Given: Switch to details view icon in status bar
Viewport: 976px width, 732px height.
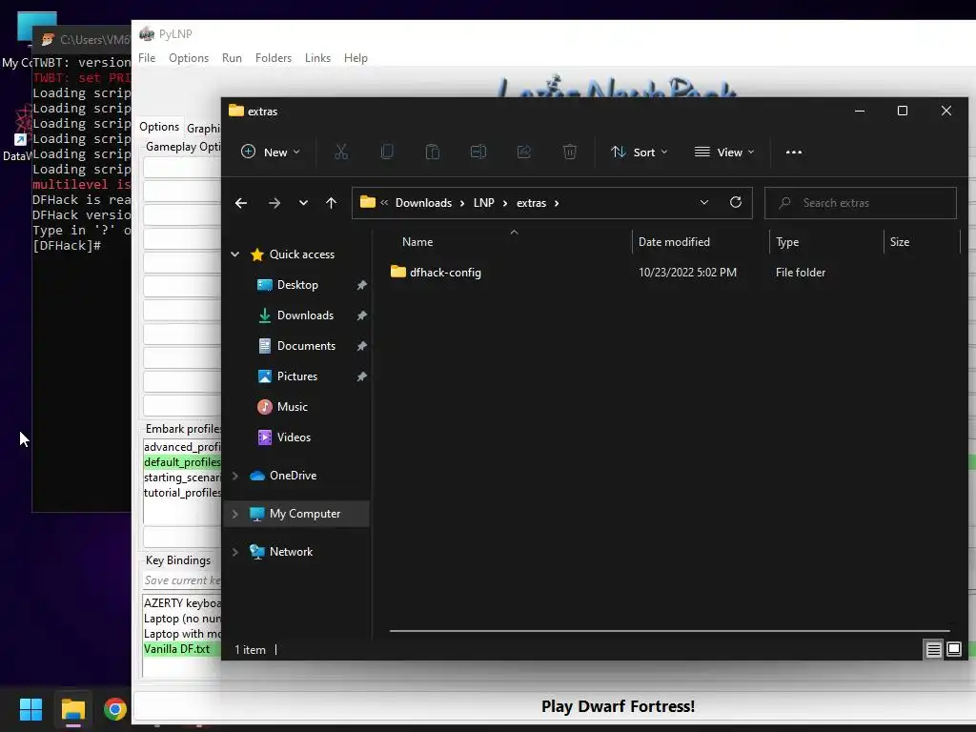Looking at the screenshot, I should 934,650.
